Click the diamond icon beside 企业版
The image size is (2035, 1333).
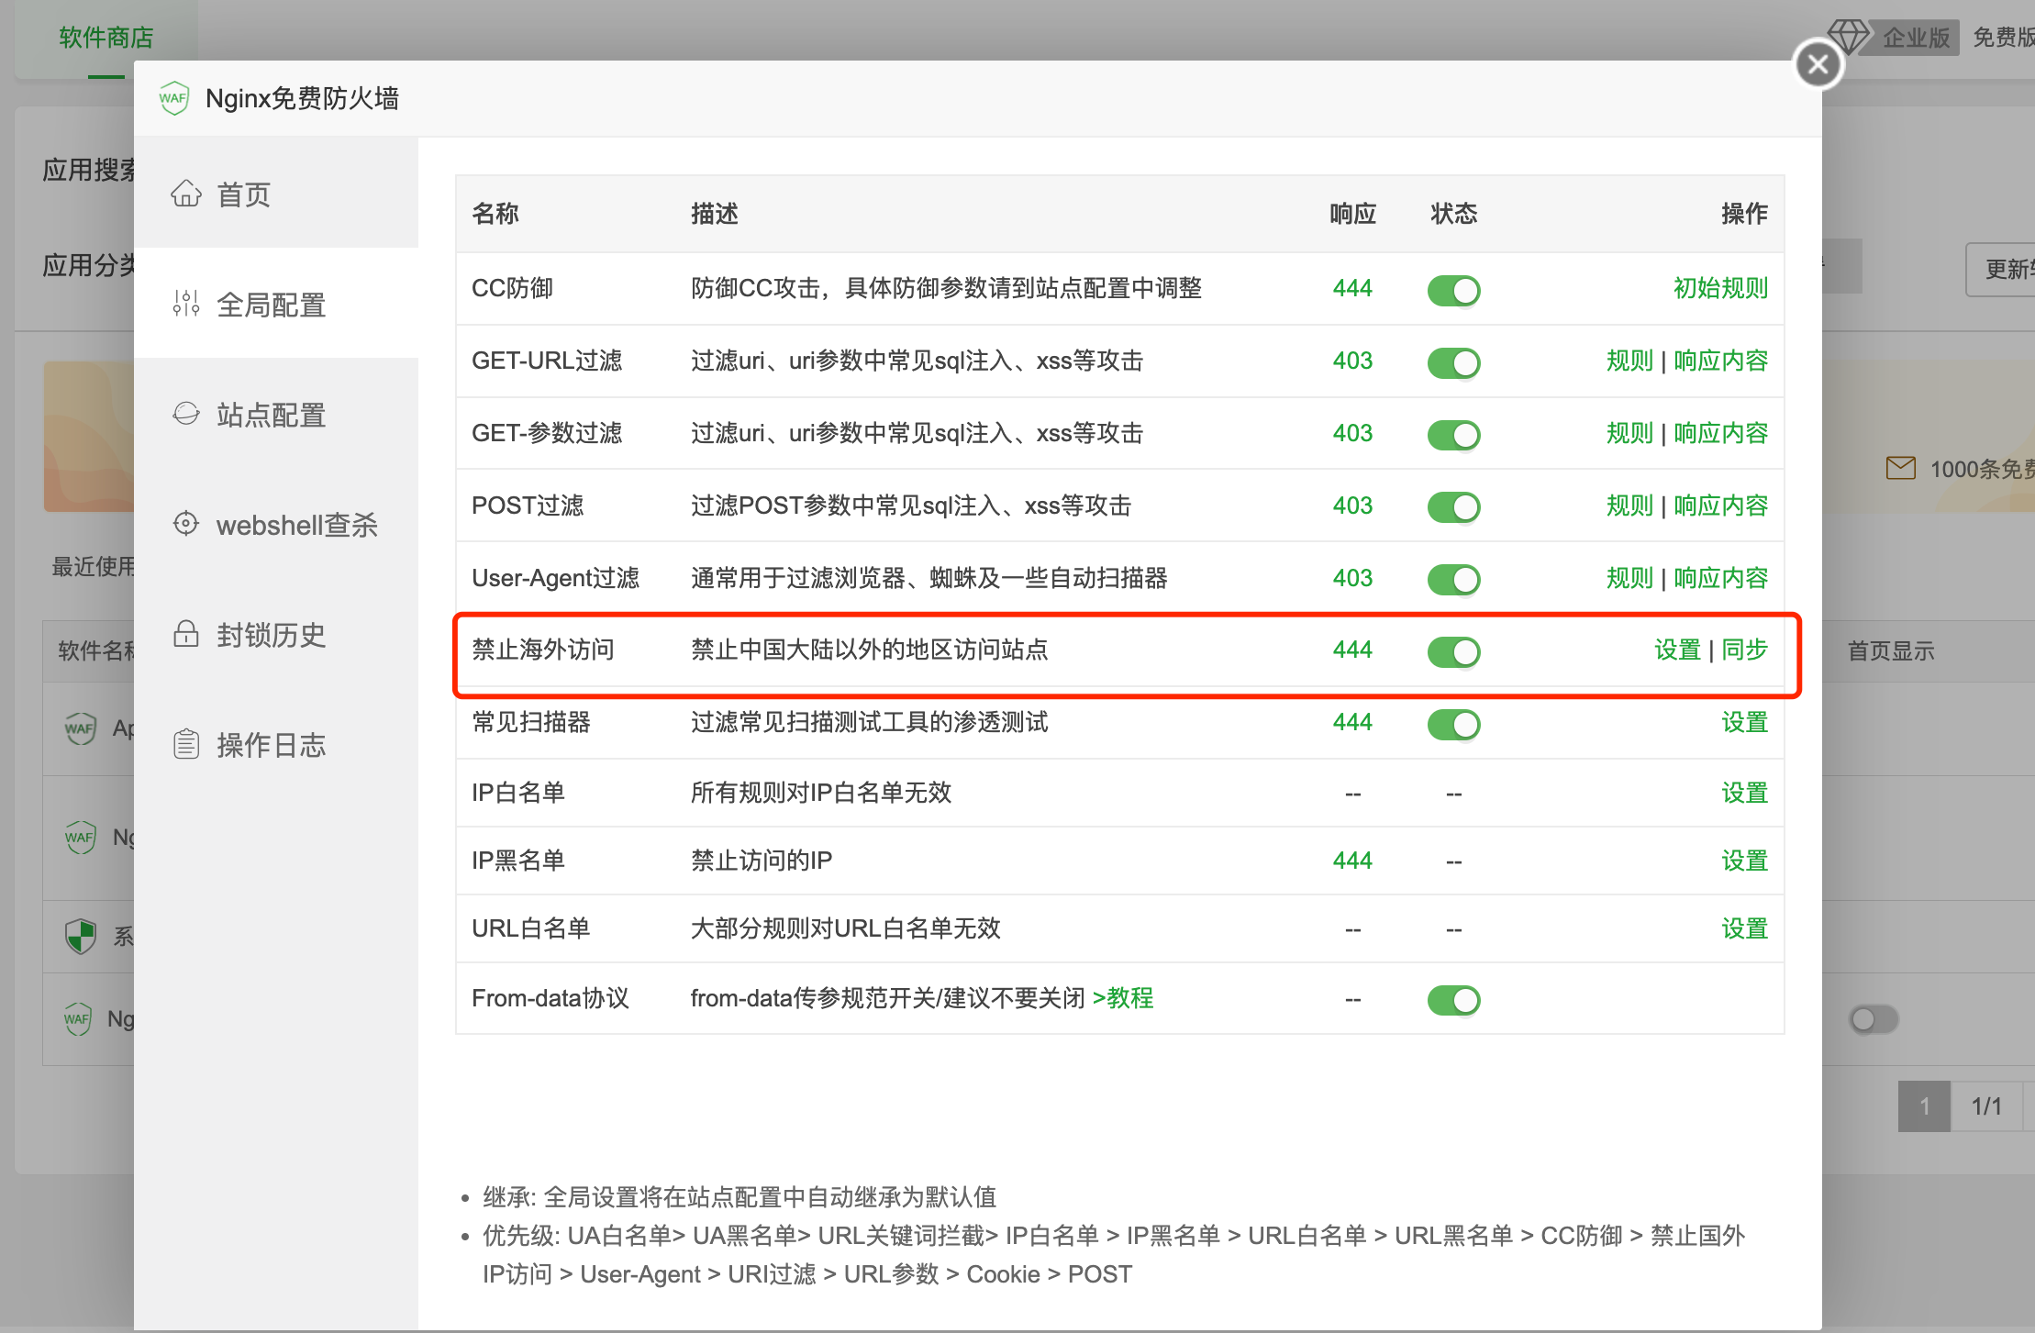[1848, 37]
